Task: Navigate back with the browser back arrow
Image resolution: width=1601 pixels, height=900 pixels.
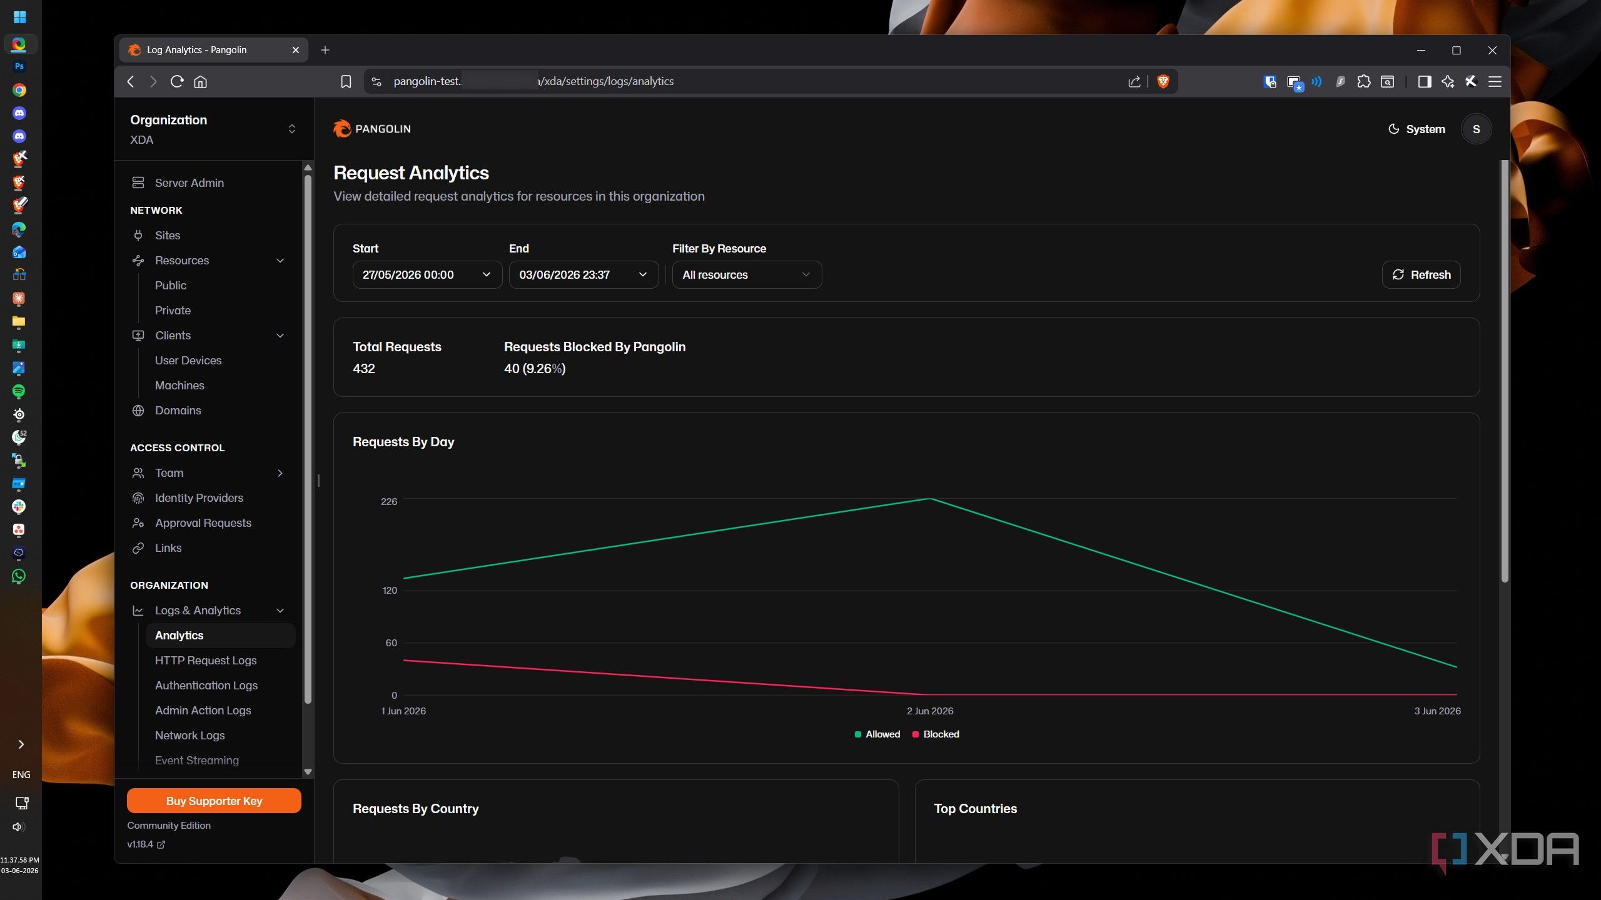Action: point(131,81)
